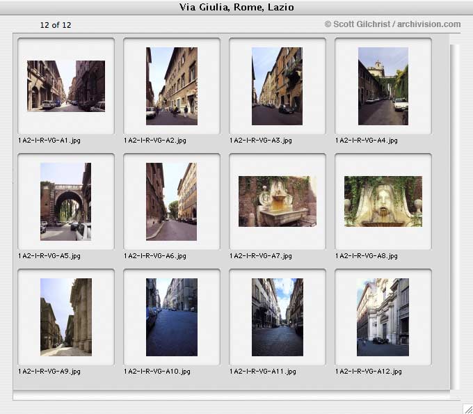
Task: Open the 1A2-I-R-VG-A3 street photo
Action: pos(278,86)
